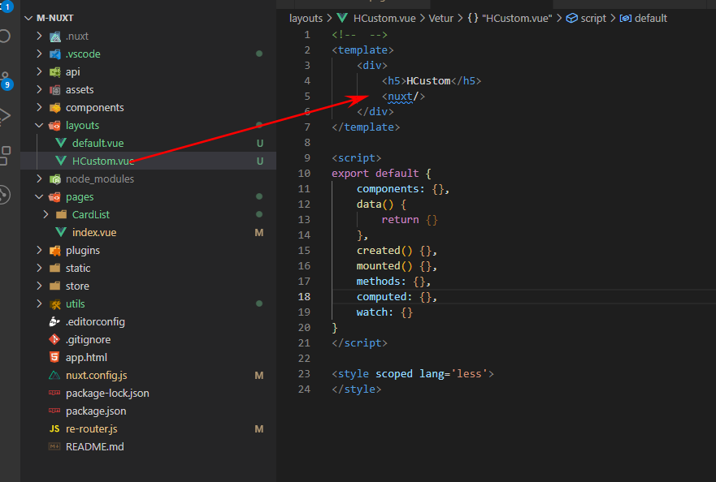The image size is (716, 482).
Task: Expand the api folder chevron
Action: 39,71
